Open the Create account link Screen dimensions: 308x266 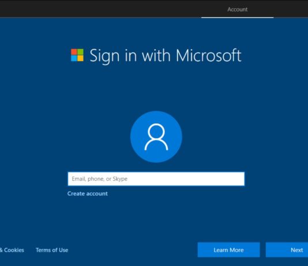pyautogui.click(x=88, y=193)
